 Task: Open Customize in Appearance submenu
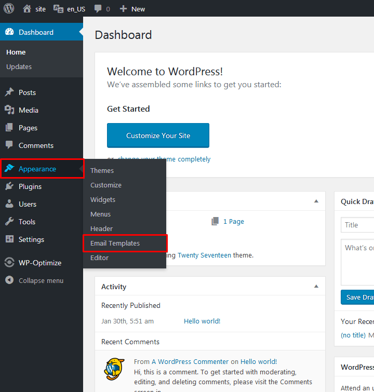(106, 185)
